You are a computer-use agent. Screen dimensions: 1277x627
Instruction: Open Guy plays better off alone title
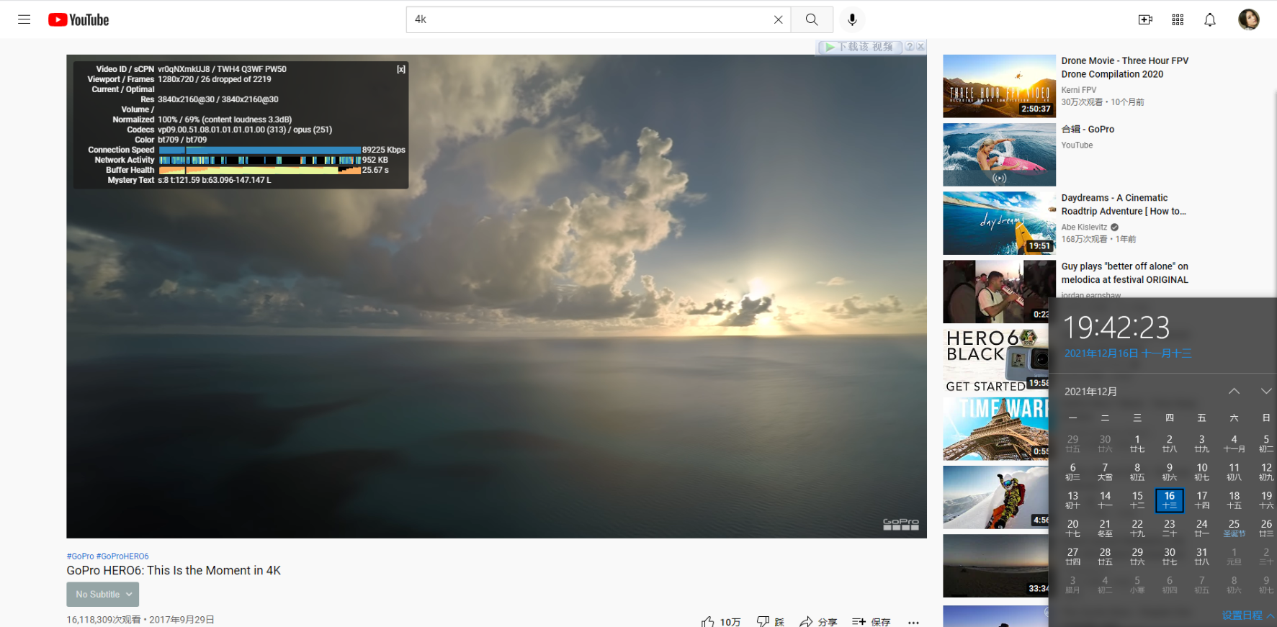[x=1124, y=273]
